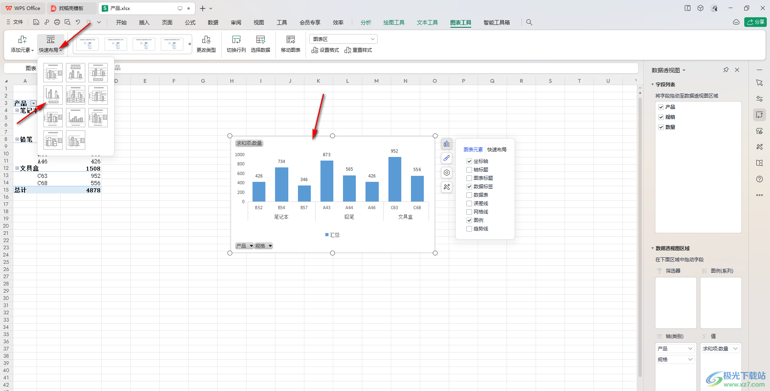Screen dimensions: 770x391
Task: Click the help question mark icon in sidebar
Action: (760, 179)
